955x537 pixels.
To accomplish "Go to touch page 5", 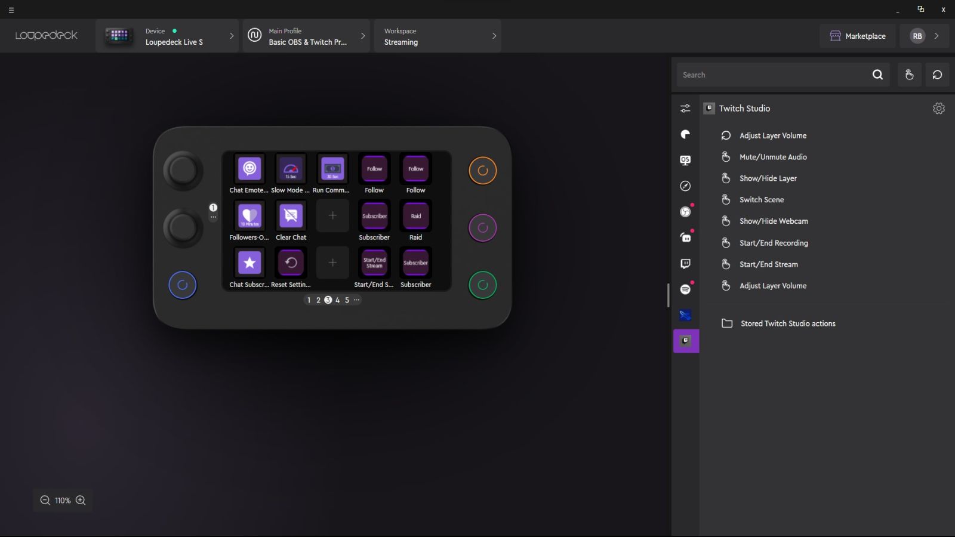I will (x=347, y=300).
